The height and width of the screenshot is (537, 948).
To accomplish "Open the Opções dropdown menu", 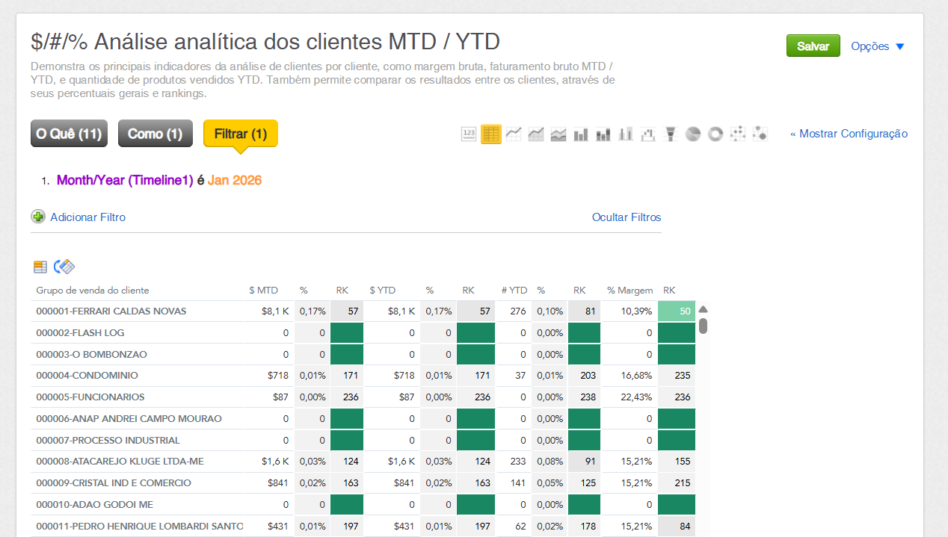I will pos(878,46).
